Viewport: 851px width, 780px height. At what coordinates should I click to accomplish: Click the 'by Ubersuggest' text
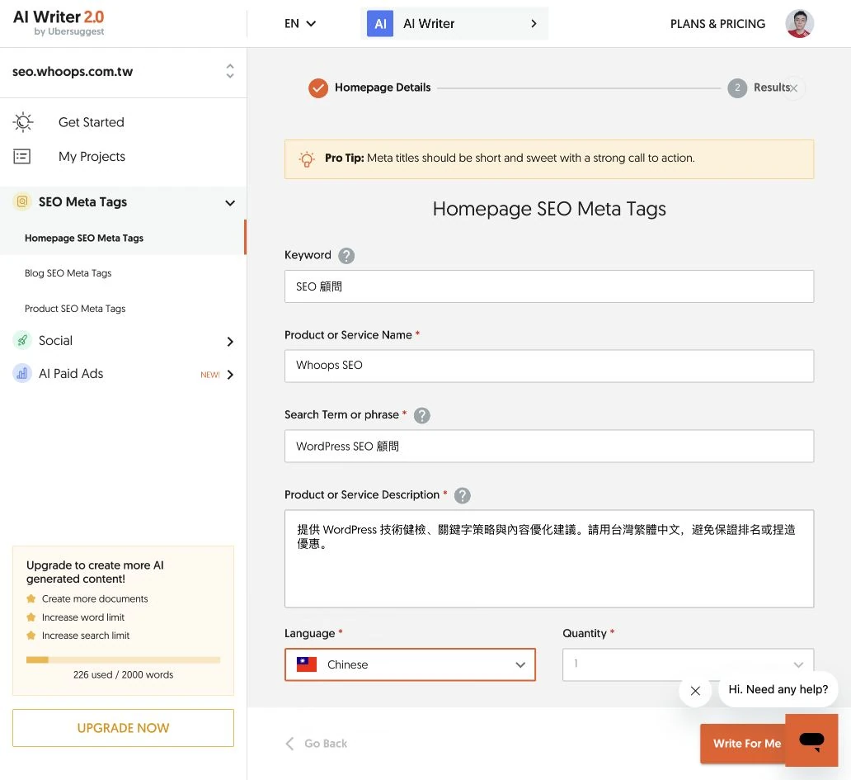pyautogui.click(x=69, y=31)
